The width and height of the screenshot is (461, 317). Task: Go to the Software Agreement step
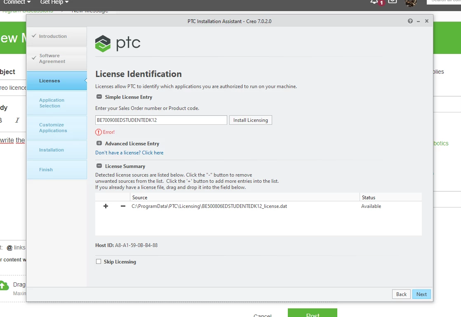pos(57,58)
